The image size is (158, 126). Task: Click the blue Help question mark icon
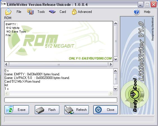pos(137,12)
